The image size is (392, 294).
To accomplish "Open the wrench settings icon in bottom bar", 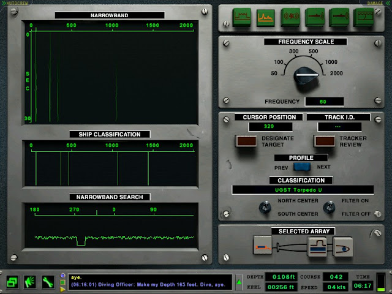I will (48, 282).
